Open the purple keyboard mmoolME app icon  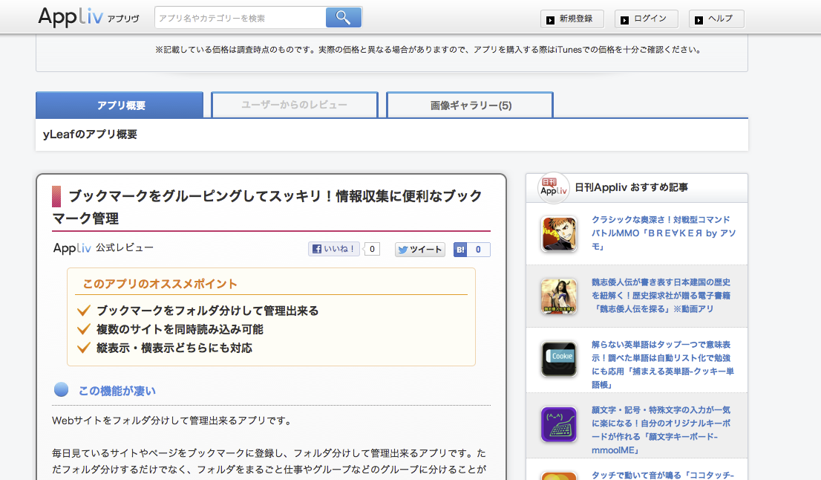(x=559, y=424)
